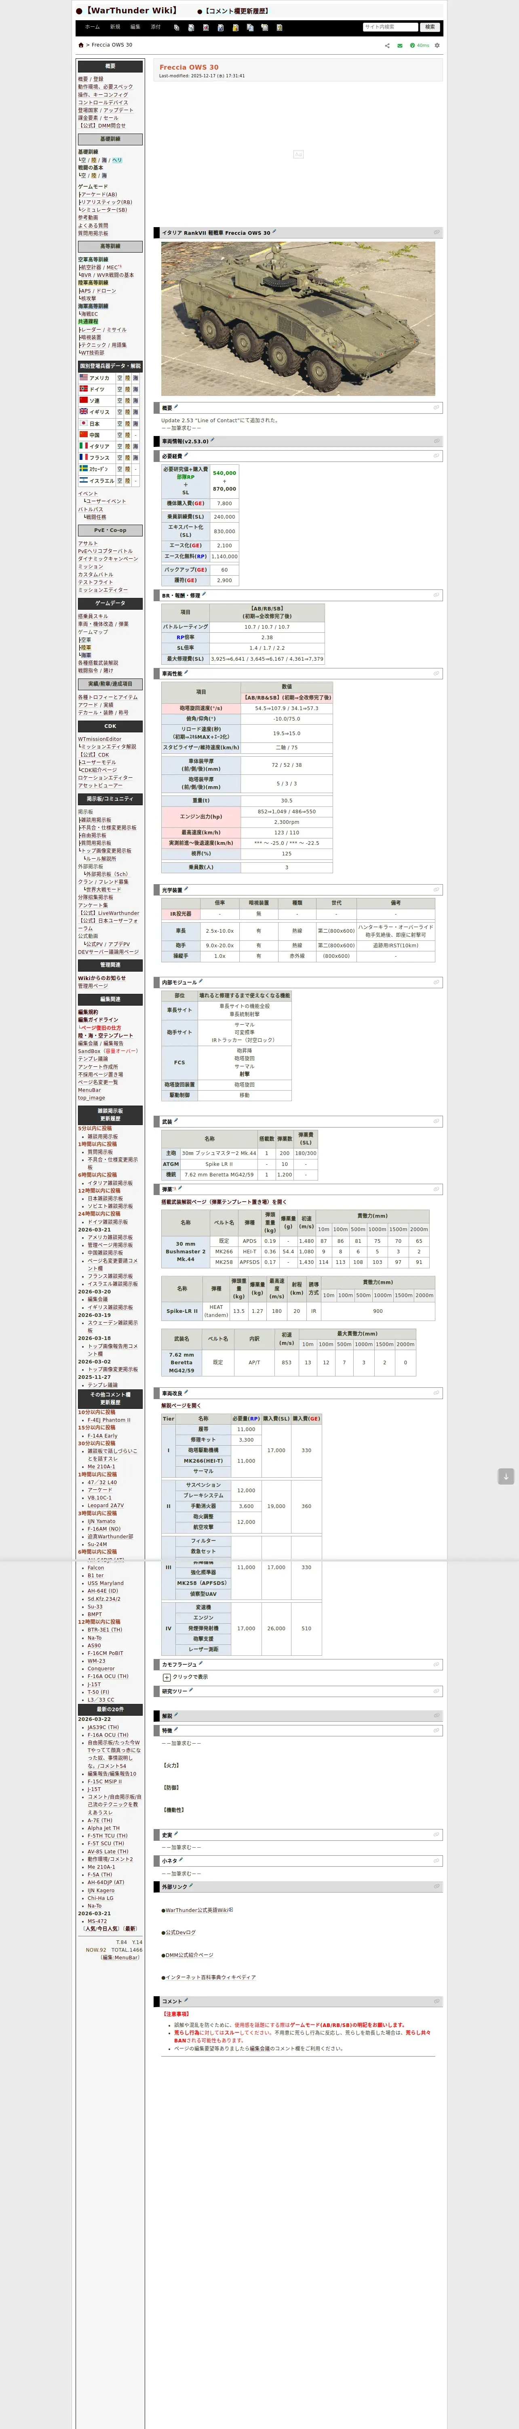Open the USS Maryland comment link
The height and width of the screenshot is (2429, 519).
tap(105, 1583)
